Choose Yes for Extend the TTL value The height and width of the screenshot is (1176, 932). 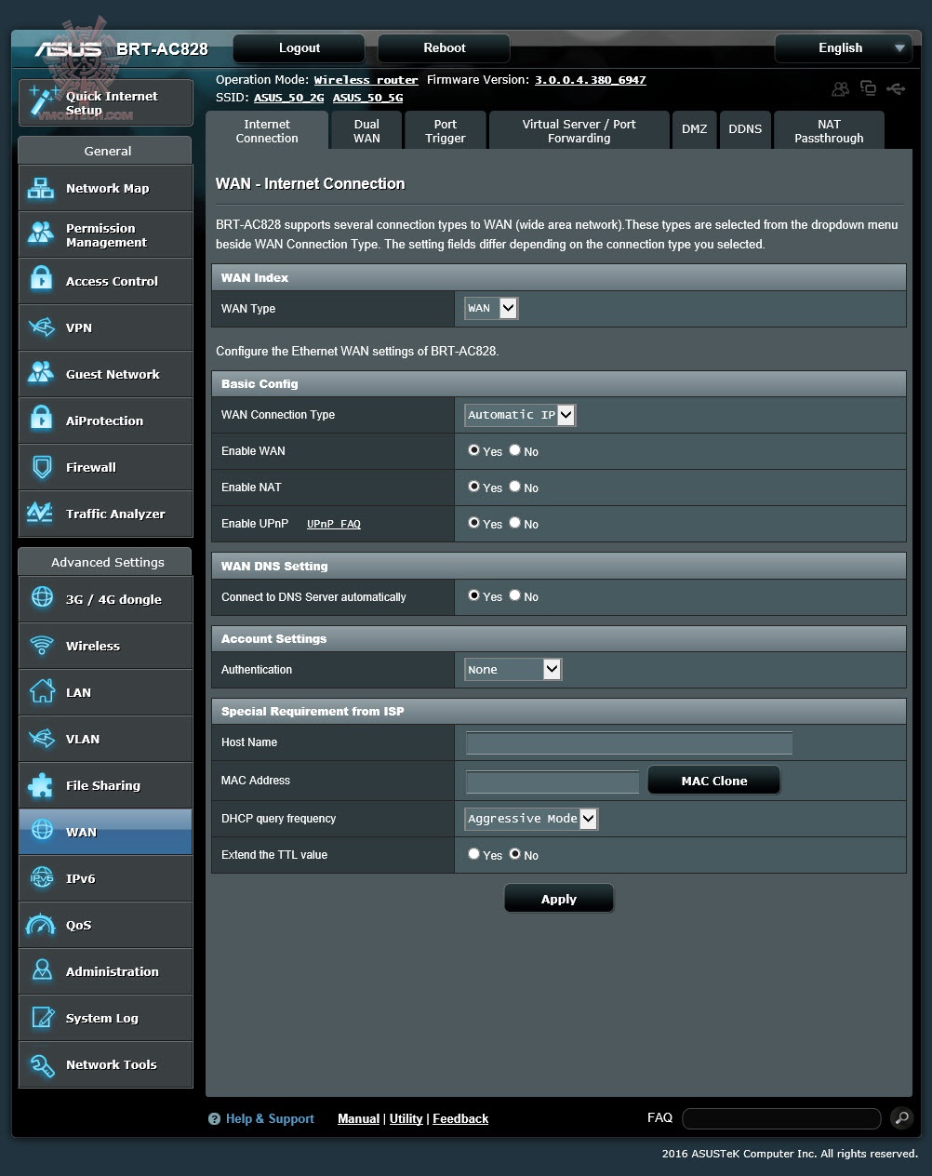coord(473,854)
